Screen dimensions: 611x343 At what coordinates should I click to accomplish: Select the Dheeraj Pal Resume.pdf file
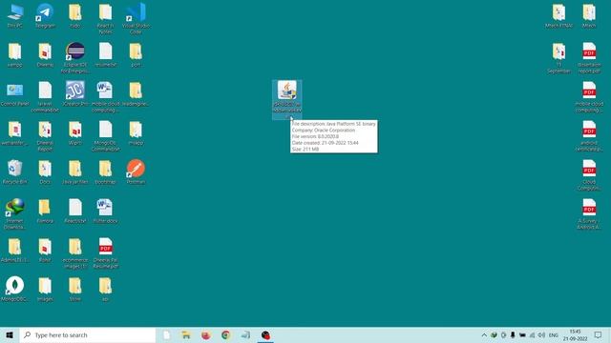coord(105,253)
